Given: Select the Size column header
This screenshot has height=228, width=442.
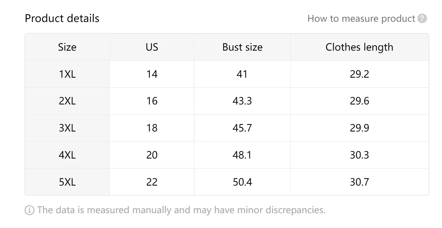Looking at the screenshot, I should pos(67,47).
